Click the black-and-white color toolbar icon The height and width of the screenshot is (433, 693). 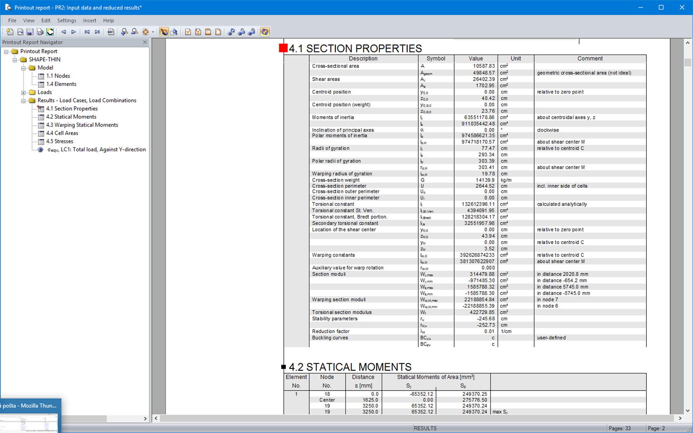click(50, 32)
